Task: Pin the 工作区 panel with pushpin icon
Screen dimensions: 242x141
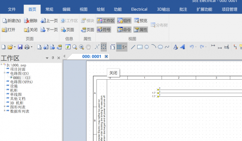Action: [x=53, y=58]
